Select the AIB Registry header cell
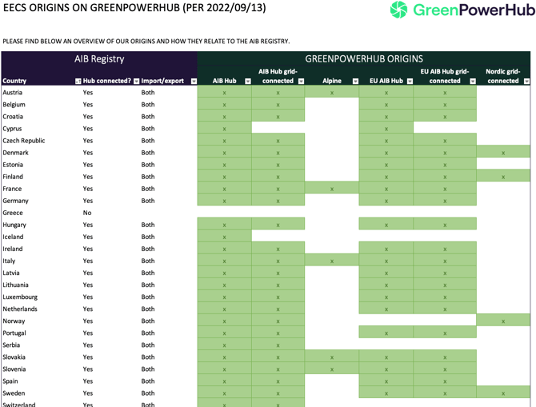This screenshot has height=407, width=536. pyautogui.click(x=99, y=59)
